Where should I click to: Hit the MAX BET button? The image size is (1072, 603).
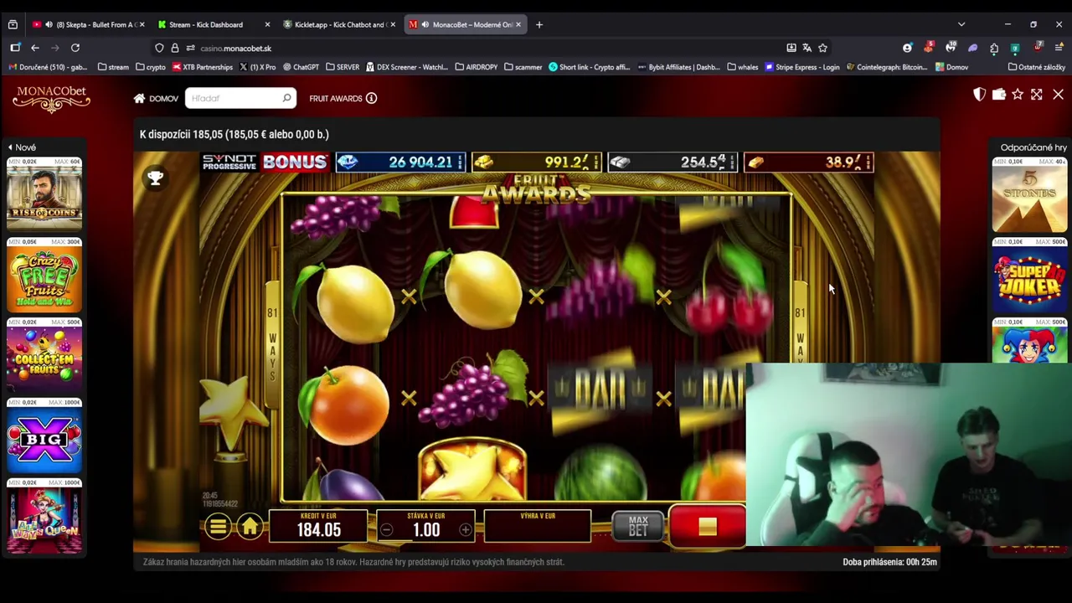(638, 526)
